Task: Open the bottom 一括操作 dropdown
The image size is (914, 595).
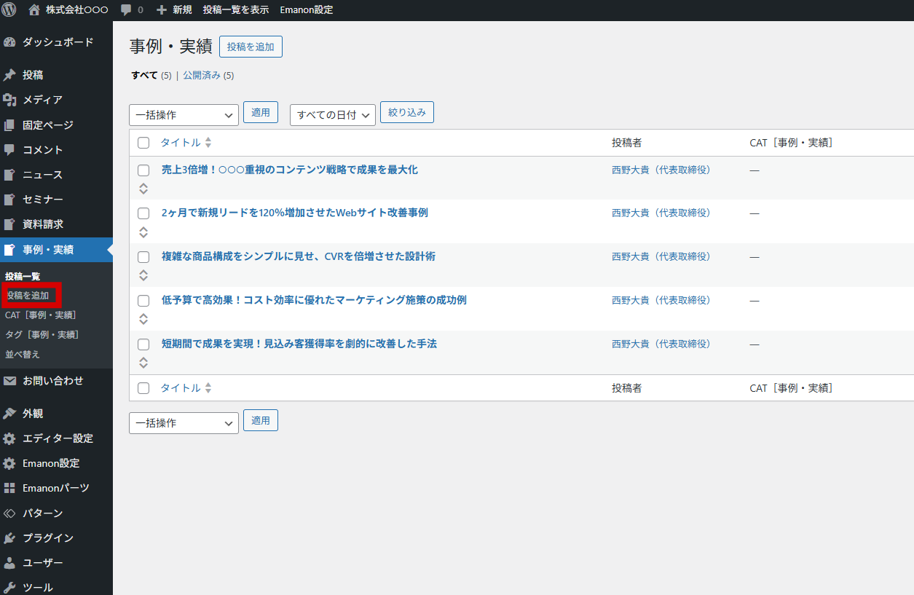Action: (x=184, y=423)
